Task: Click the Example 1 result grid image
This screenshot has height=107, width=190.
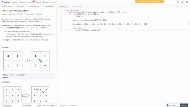Action: coord(40,61)
